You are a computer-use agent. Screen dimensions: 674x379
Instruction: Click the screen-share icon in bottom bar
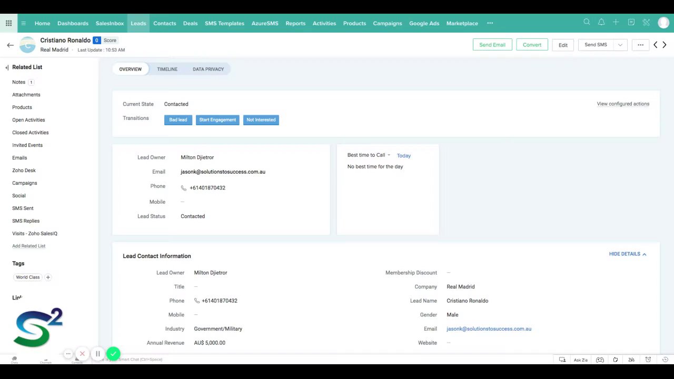562,360
